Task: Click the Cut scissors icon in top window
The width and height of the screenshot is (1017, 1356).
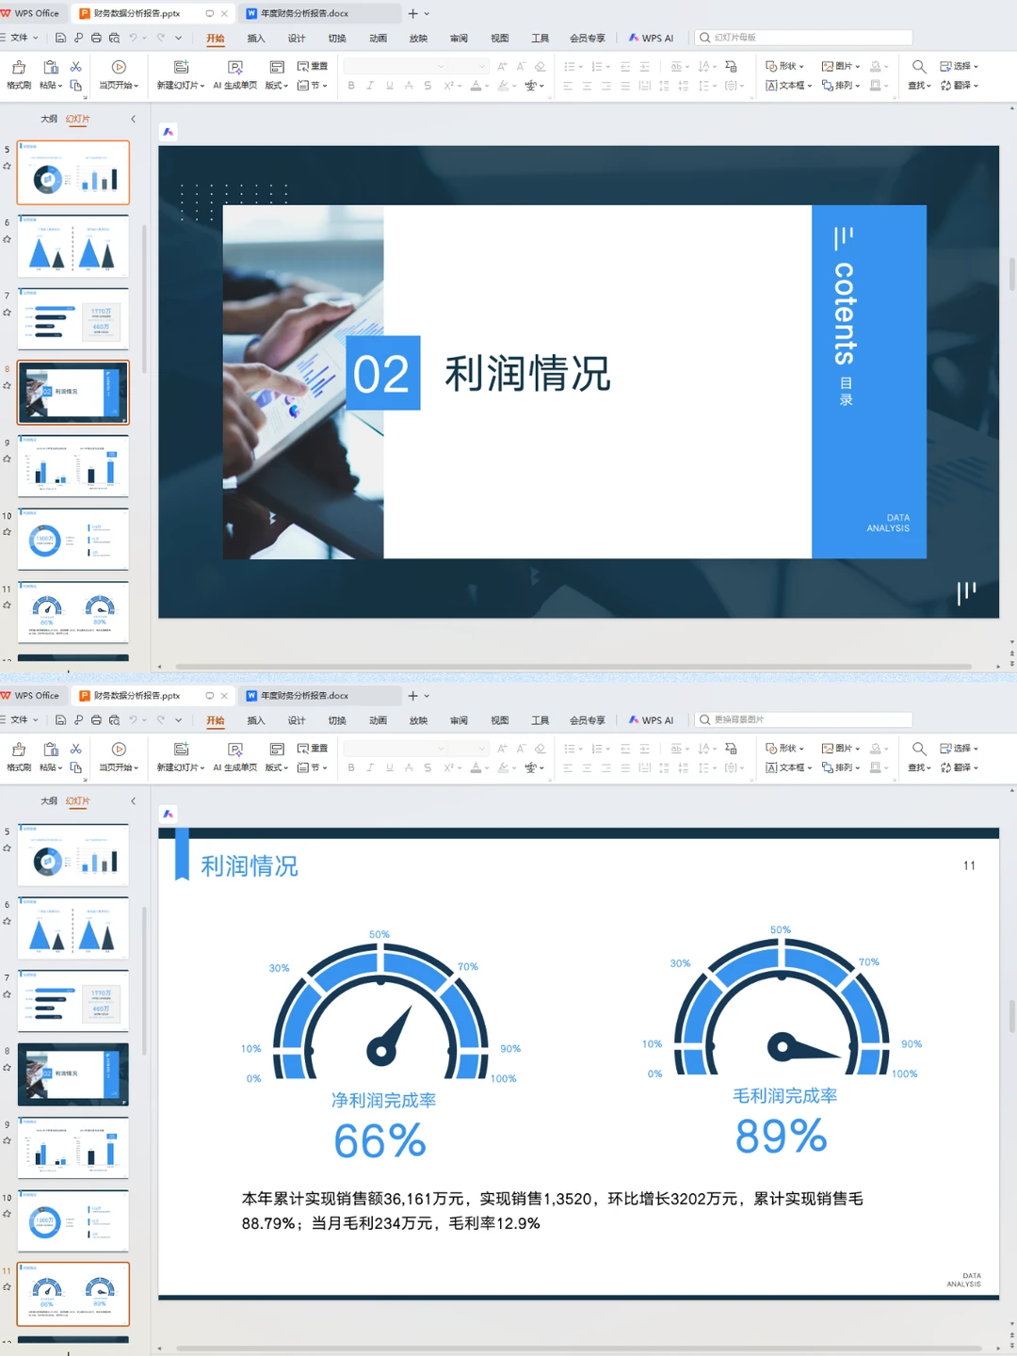Action: [x=75, y=67]
